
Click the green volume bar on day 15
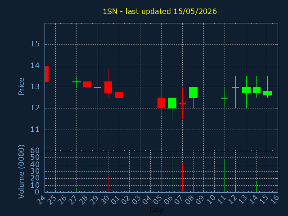[x=267, y=188]
